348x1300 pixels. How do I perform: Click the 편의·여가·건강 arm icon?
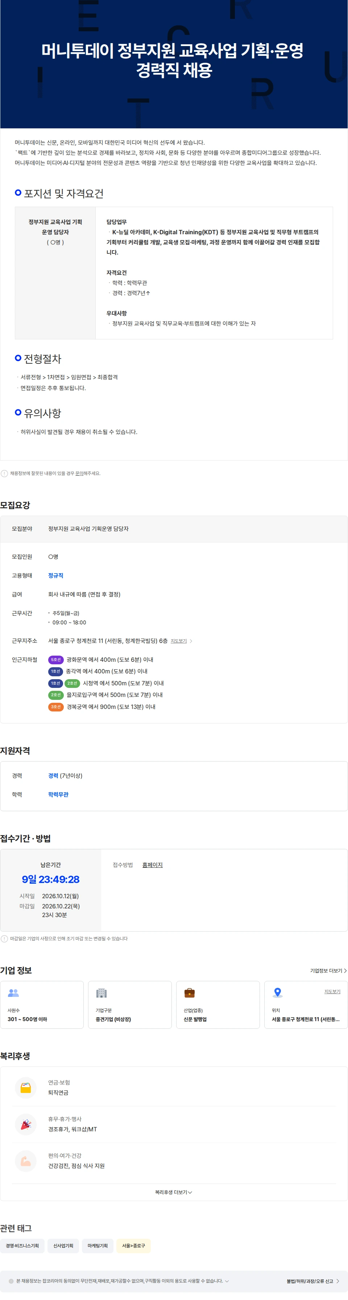click(26, 1161)
